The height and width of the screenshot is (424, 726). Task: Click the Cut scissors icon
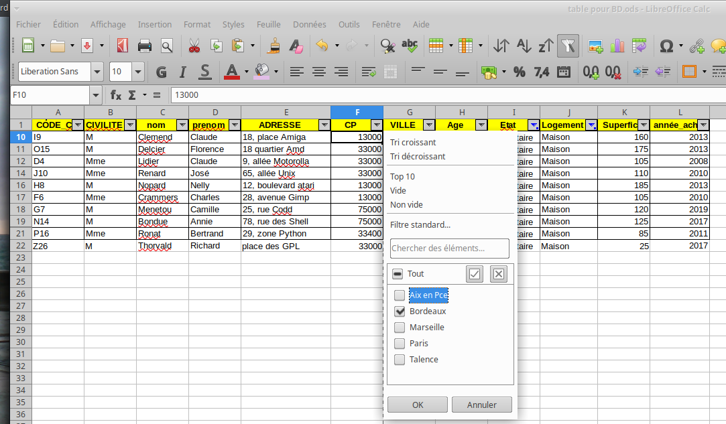click(x=194, y=46)
